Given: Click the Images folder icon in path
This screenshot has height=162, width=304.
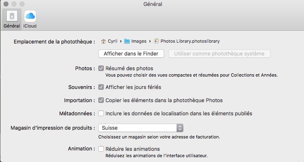Looking at the screenshot, I should point(127,41).
